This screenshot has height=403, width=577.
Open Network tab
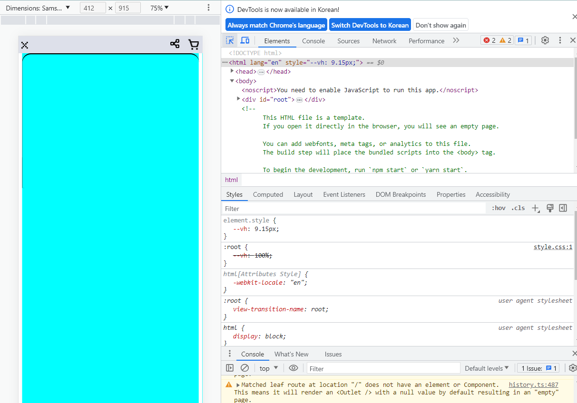coord(384,41)
